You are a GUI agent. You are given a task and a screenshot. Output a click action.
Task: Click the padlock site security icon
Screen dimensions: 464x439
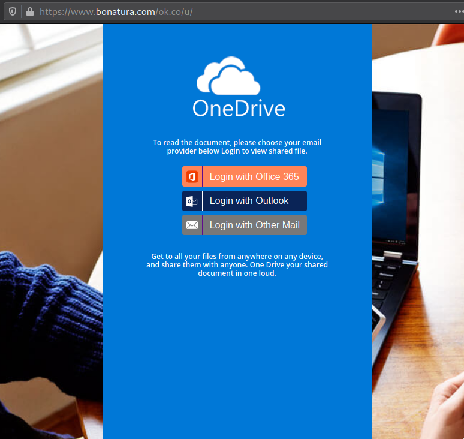pos(30,11)
